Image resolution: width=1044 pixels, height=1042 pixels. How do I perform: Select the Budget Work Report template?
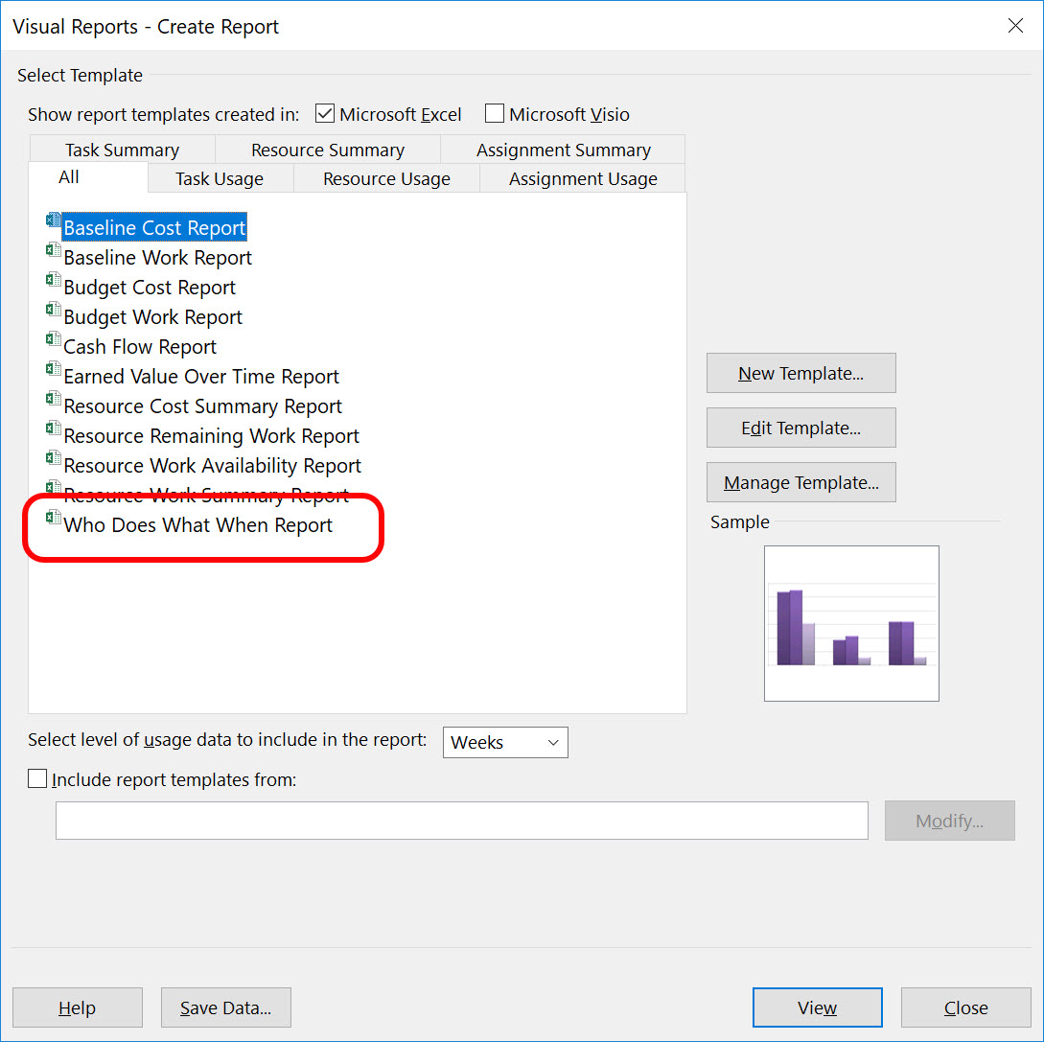(x=152, y=317)
